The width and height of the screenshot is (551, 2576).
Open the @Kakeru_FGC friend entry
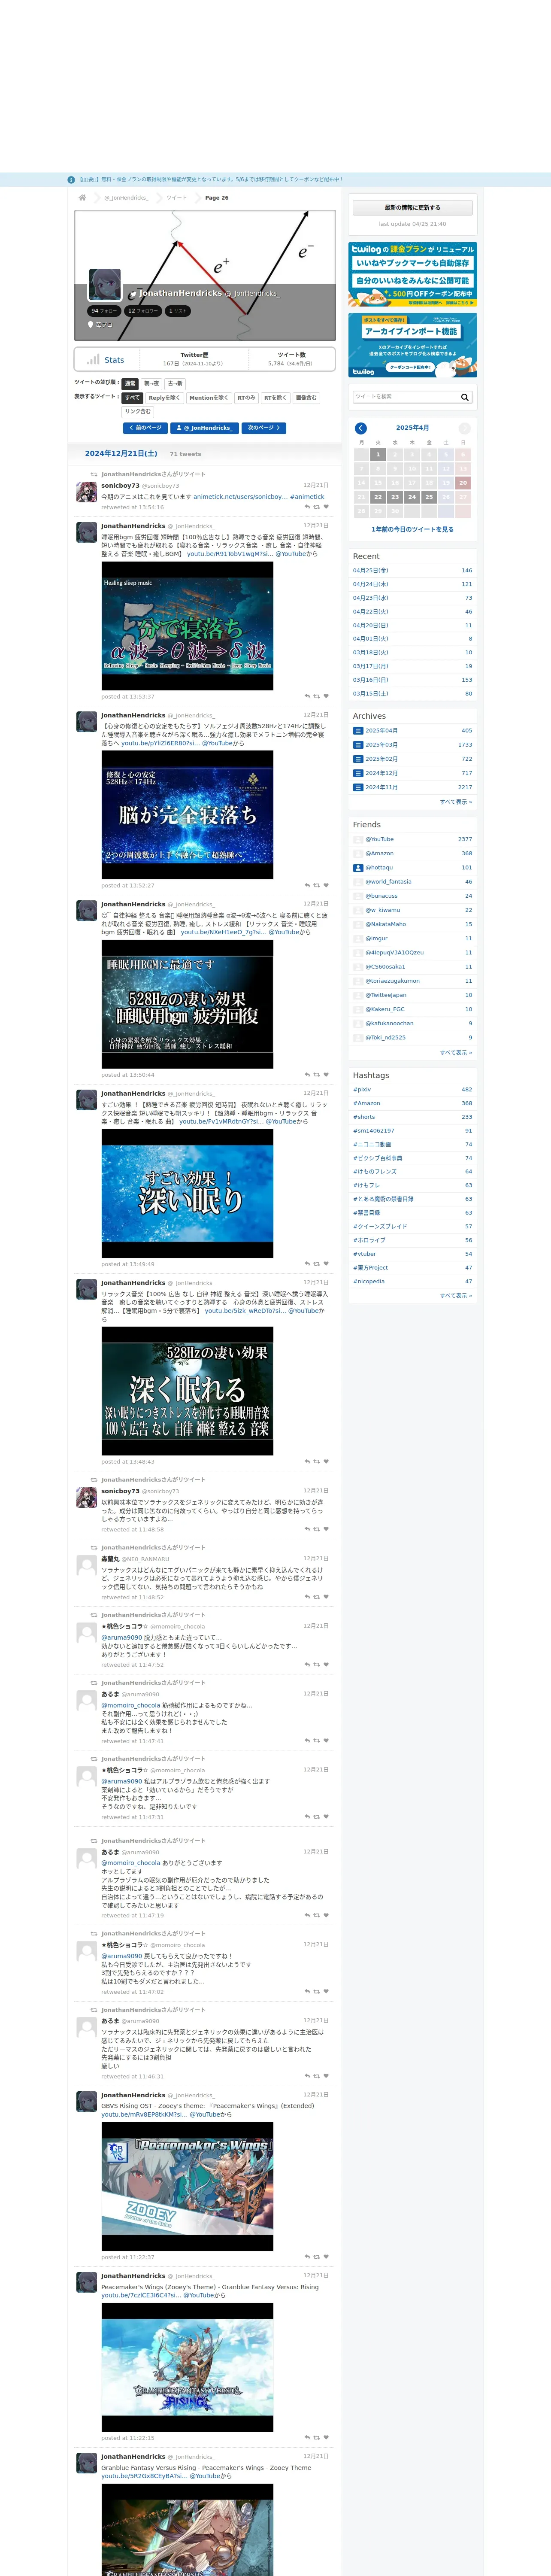[x=384, y=1009]
